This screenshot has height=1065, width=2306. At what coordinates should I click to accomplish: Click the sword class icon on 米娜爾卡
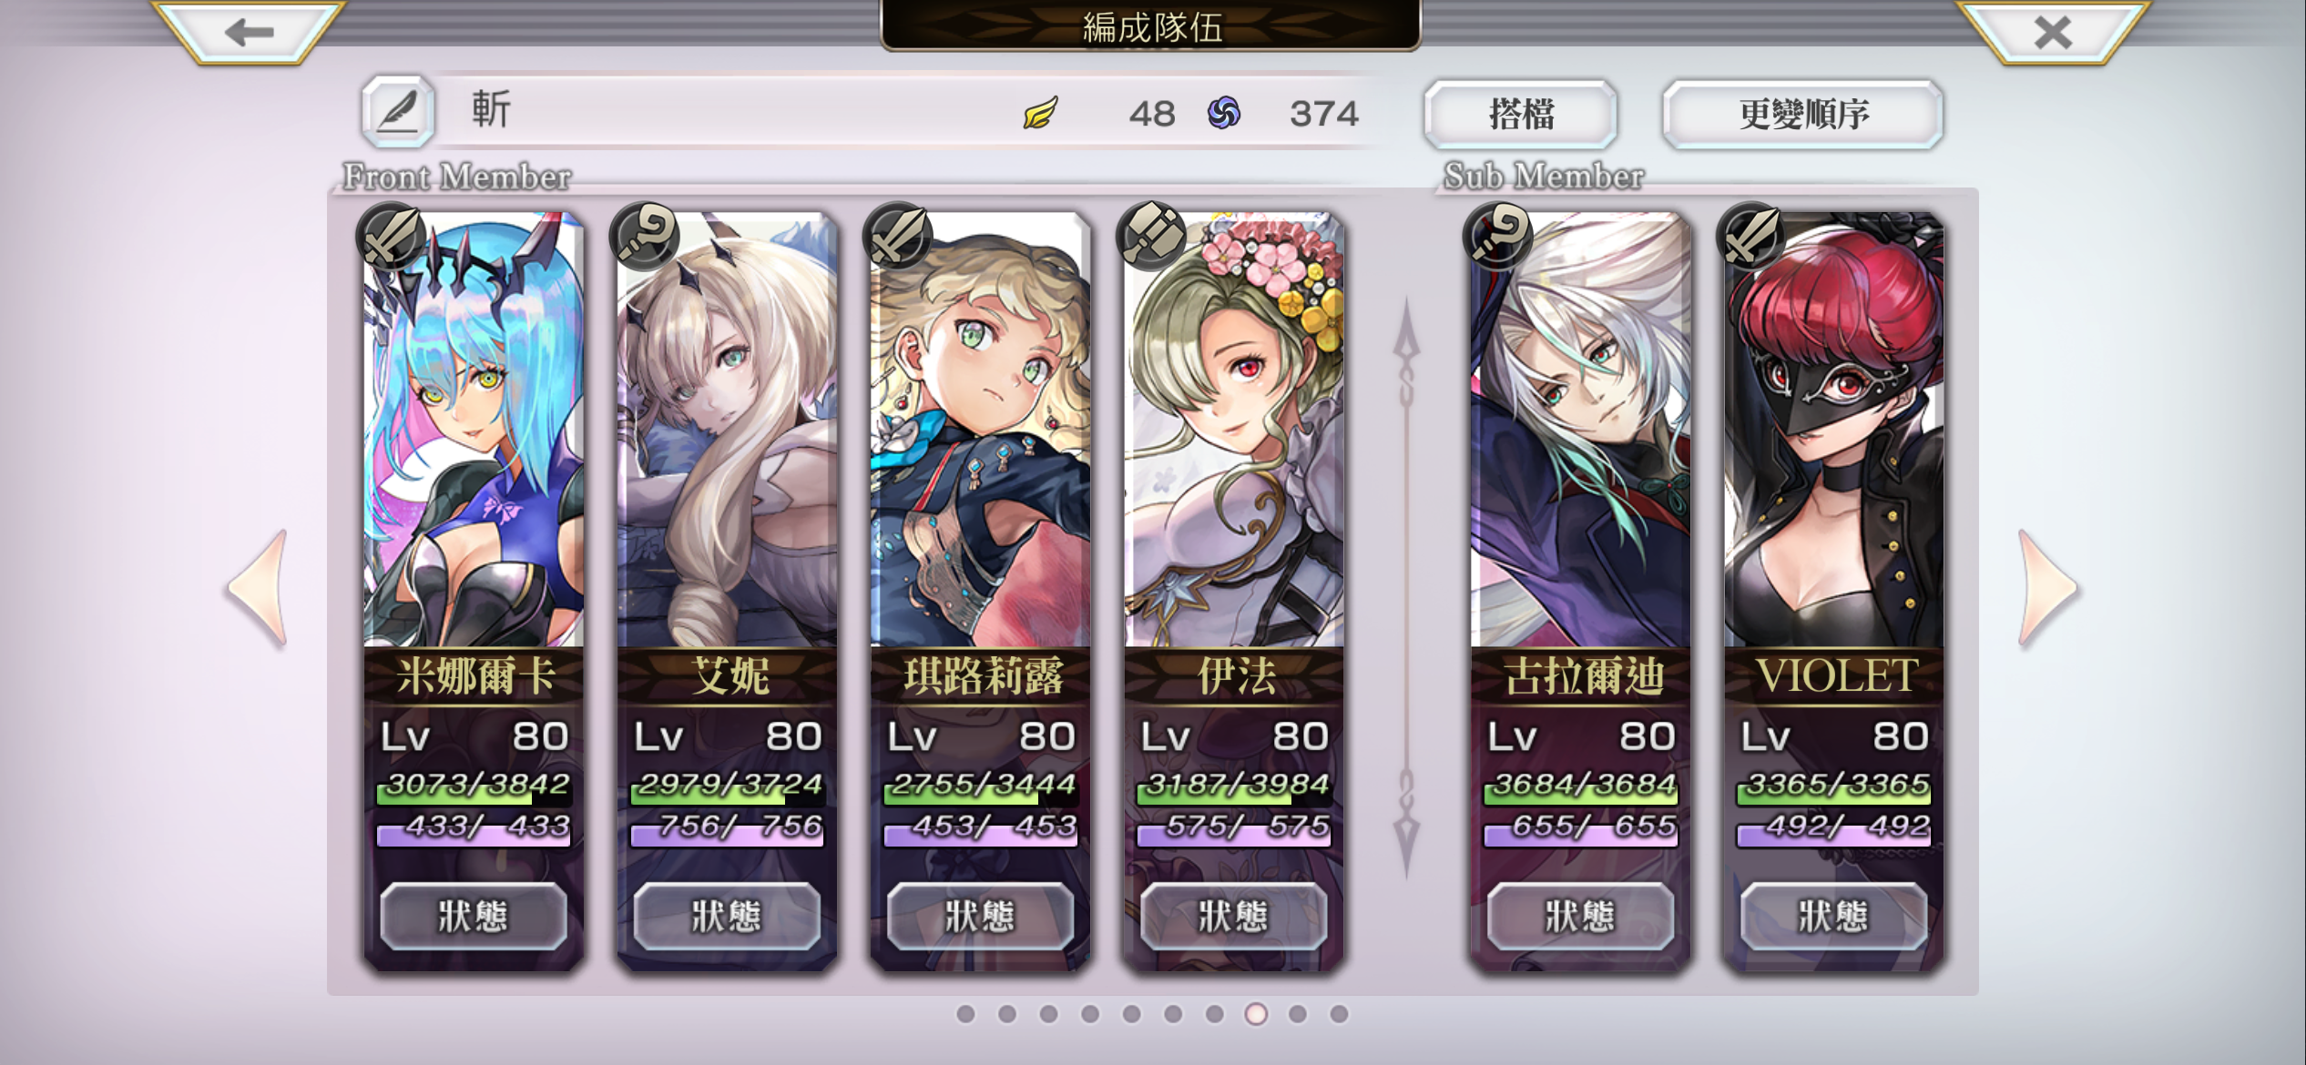(392, 236)
